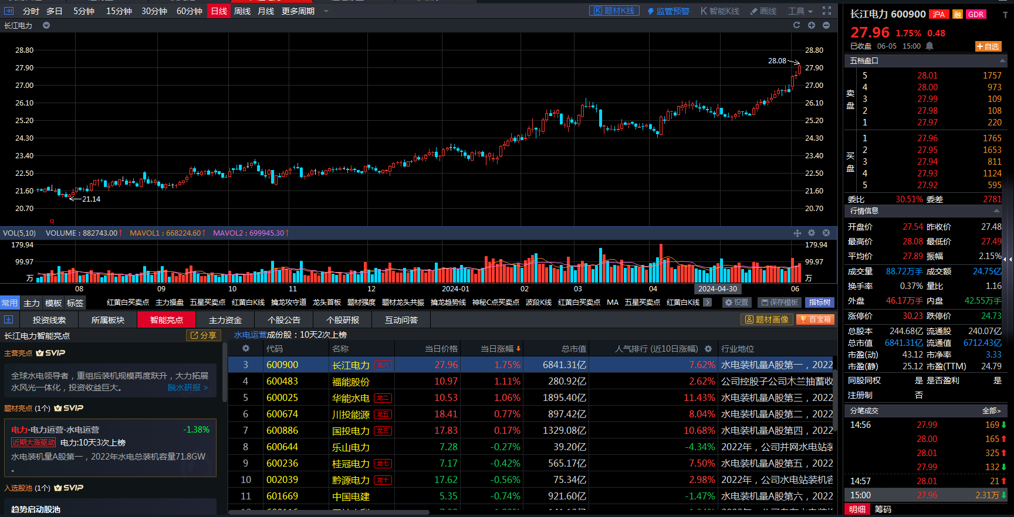Open 所属板块 tab
Viewport: 1014px width, 517px height.
[x=108, y=319]
